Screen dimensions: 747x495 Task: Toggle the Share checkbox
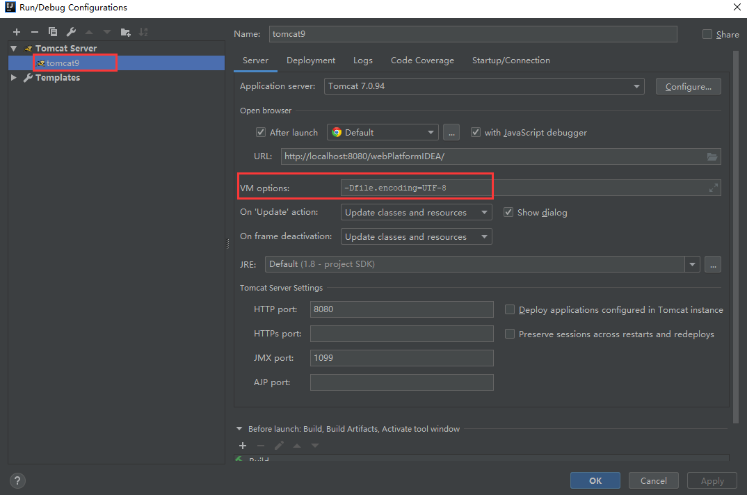point(707,34)
